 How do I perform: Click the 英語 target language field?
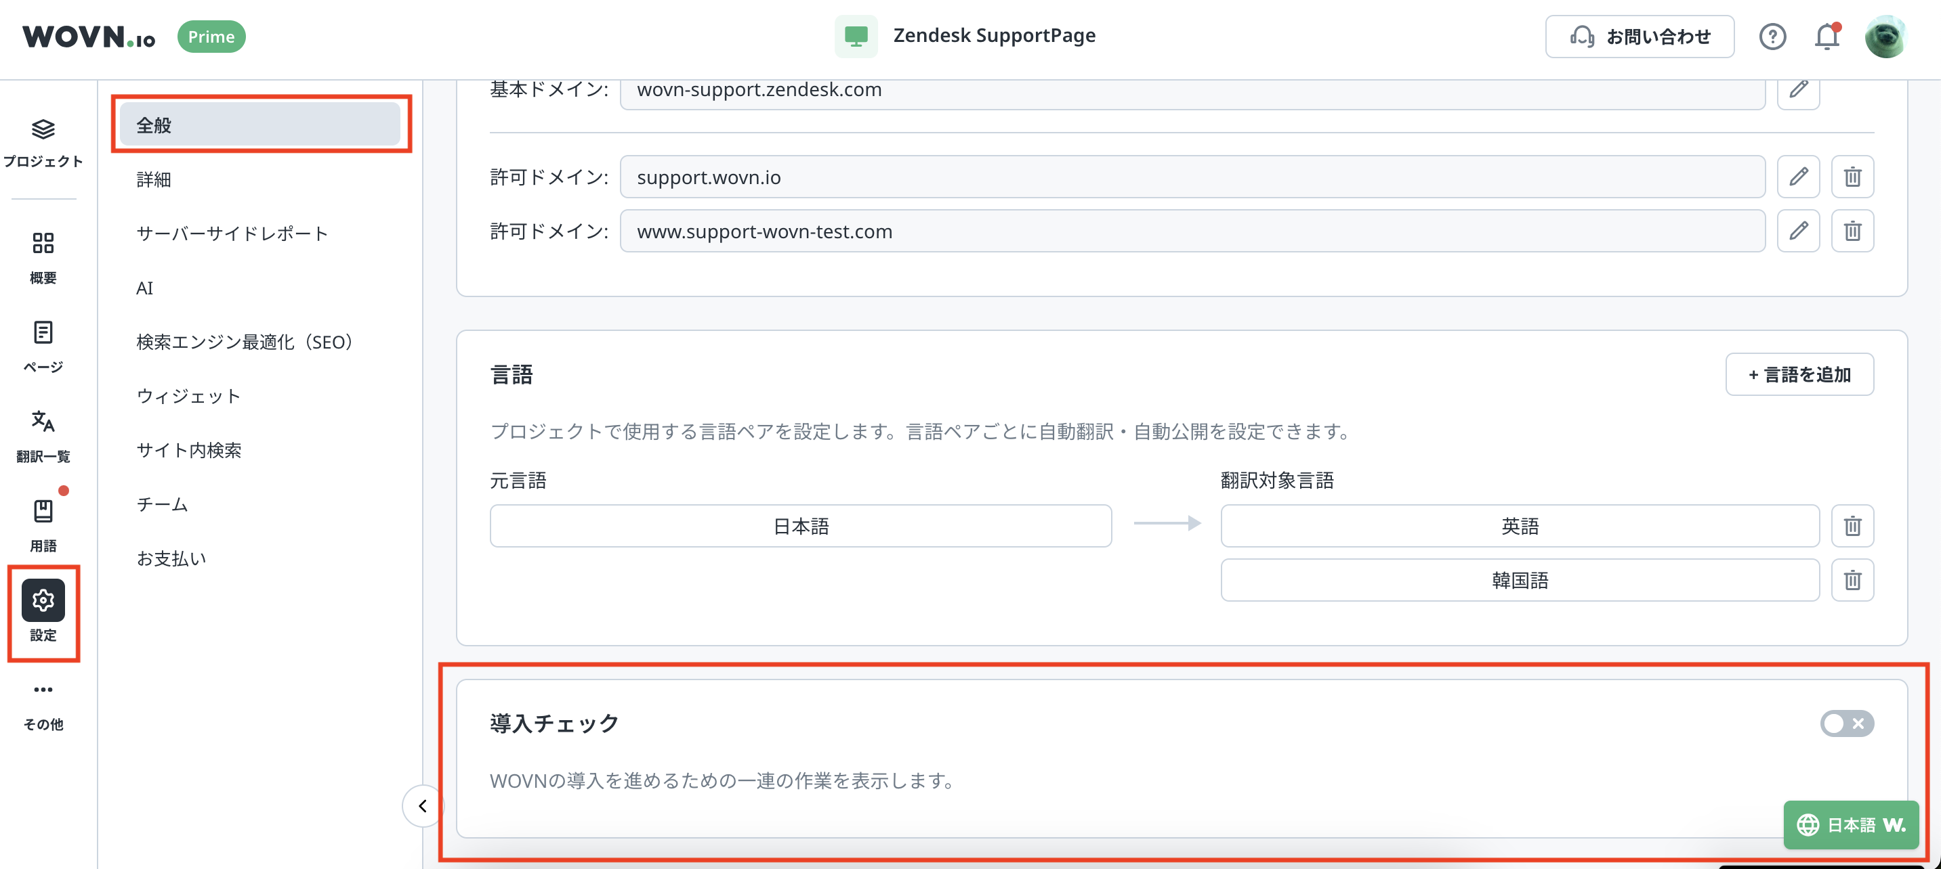[1519, 527]
